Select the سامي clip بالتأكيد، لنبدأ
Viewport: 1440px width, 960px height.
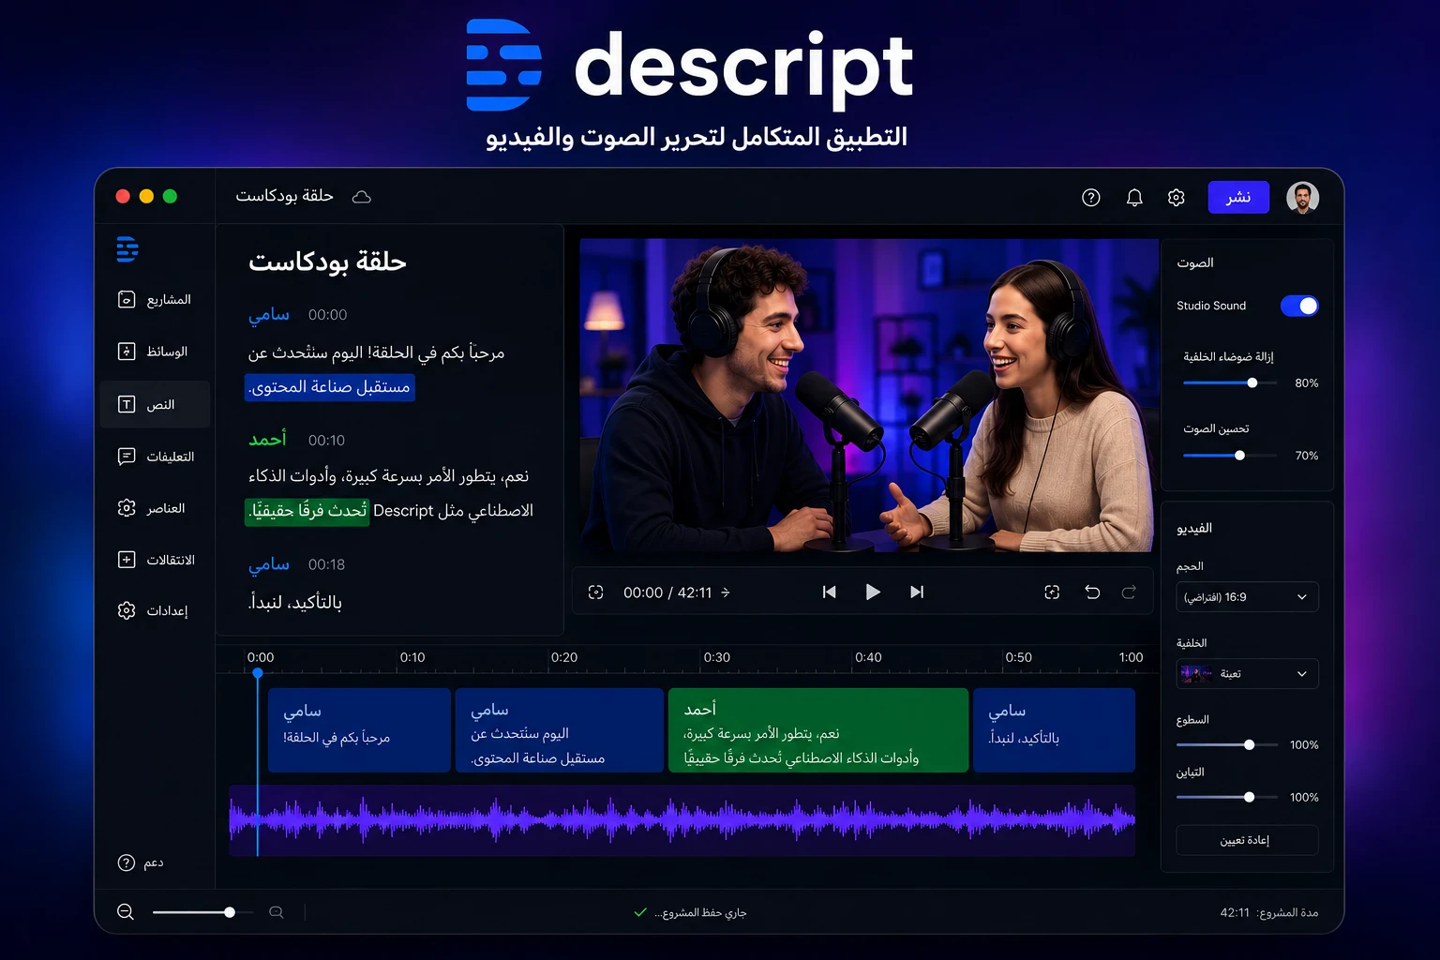(1054, 730)
